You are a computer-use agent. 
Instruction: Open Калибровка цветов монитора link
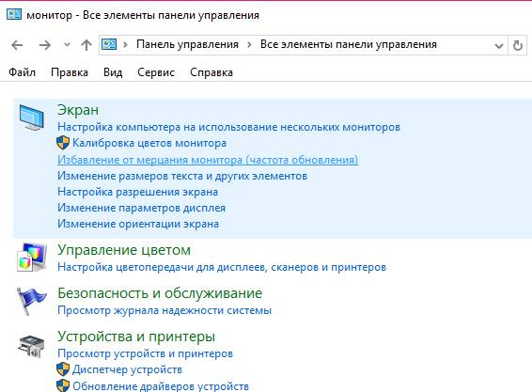(x=149, y=143)
